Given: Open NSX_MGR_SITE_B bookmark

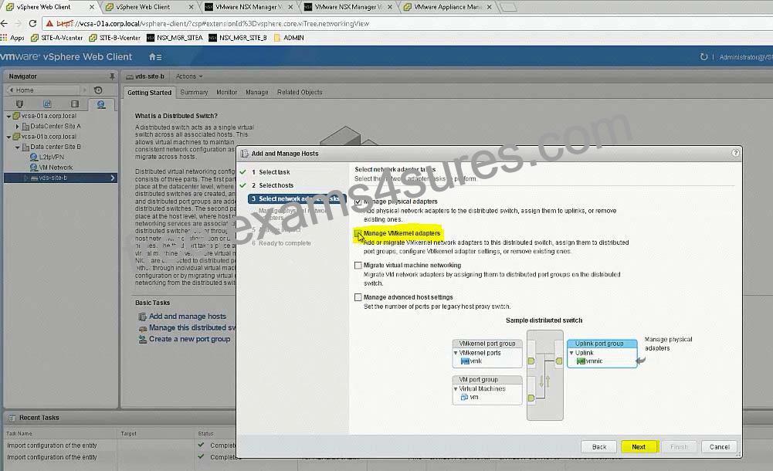Looking at the screenshot, I should (x=238, y=37).
